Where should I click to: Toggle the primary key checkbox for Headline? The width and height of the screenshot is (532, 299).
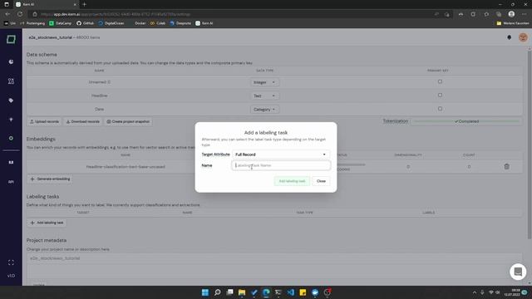(440, 96)
